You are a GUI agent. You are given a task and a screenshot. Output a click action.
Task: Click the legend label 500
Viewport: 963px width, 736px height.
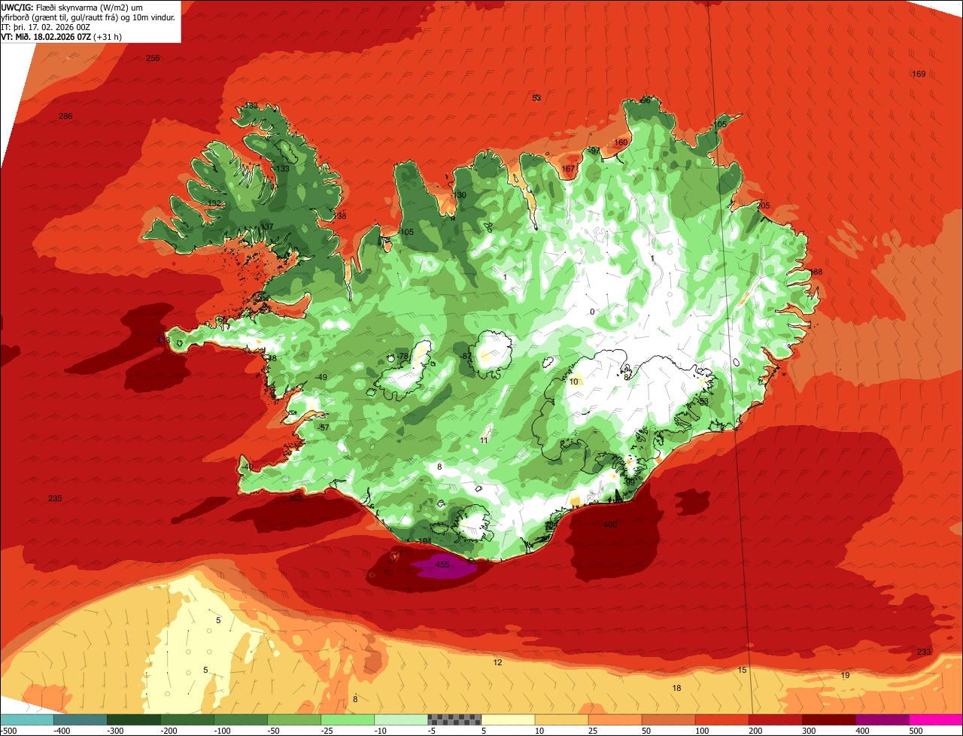(916, 731)
